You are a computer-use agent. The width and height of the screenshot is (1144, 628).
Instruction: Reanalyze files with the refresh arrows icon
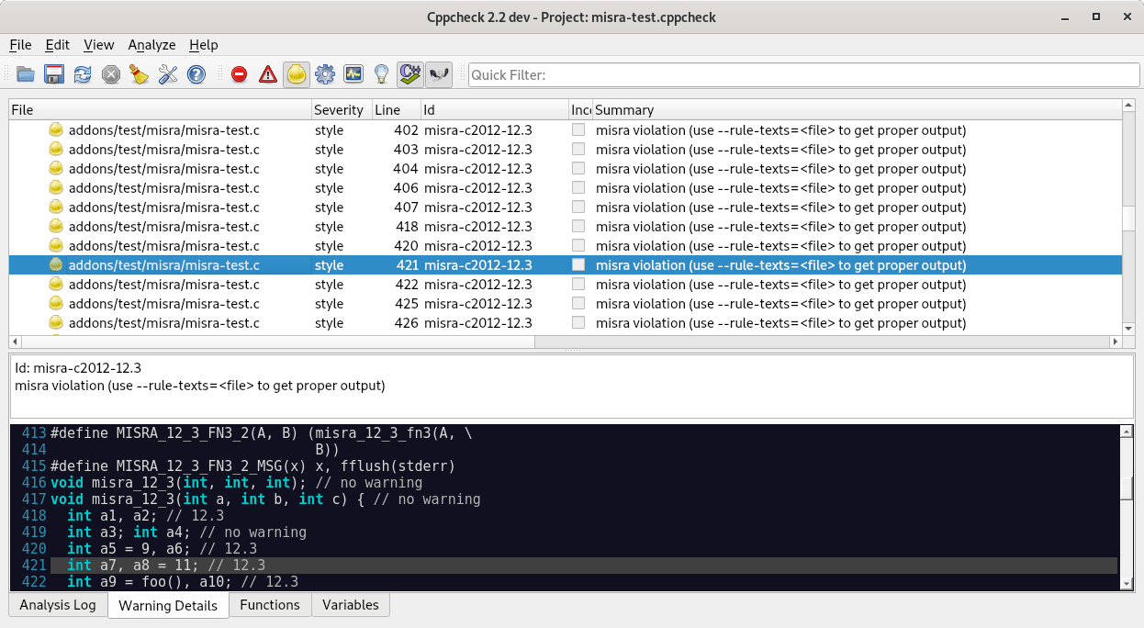click(83, 74)
